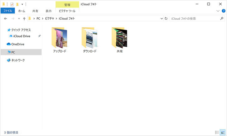Select PC in navigation pane
The width and height of the screenshot is (227, 136).
point(21,52)
